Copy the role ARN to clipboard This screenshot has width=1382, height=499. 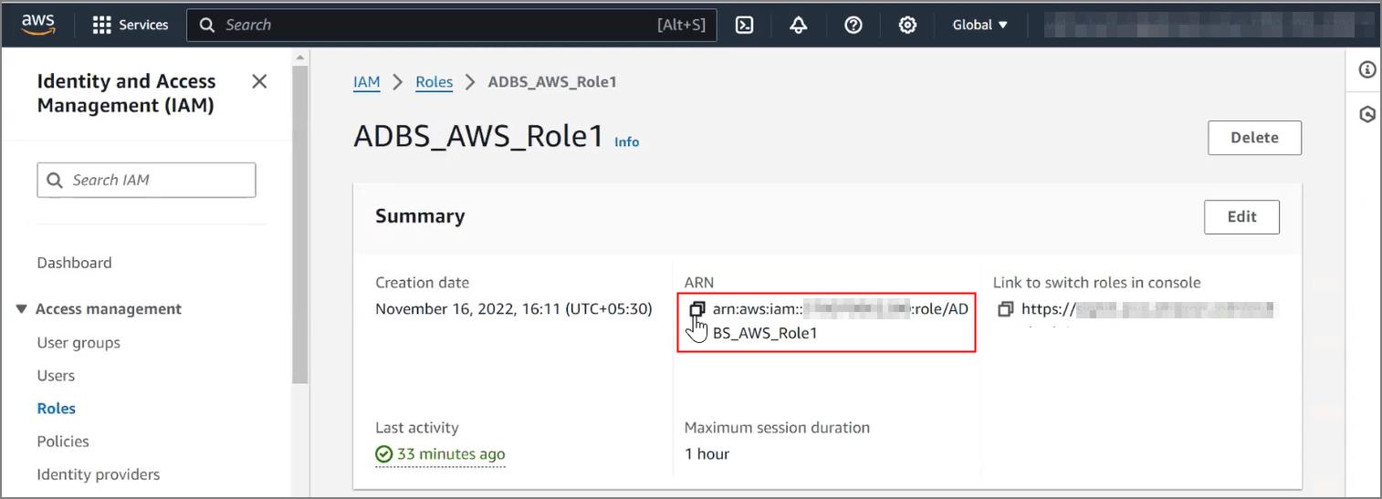(697, 309)
